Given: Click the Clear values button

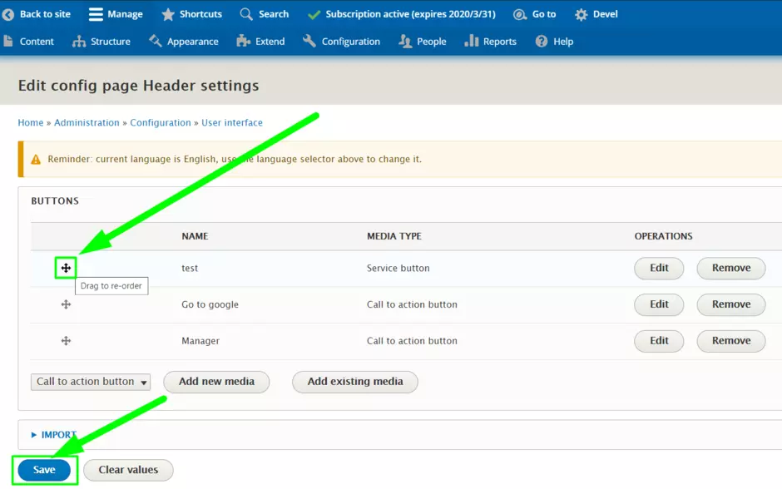Looking at the screenshot, I should (x=128, y=470).
